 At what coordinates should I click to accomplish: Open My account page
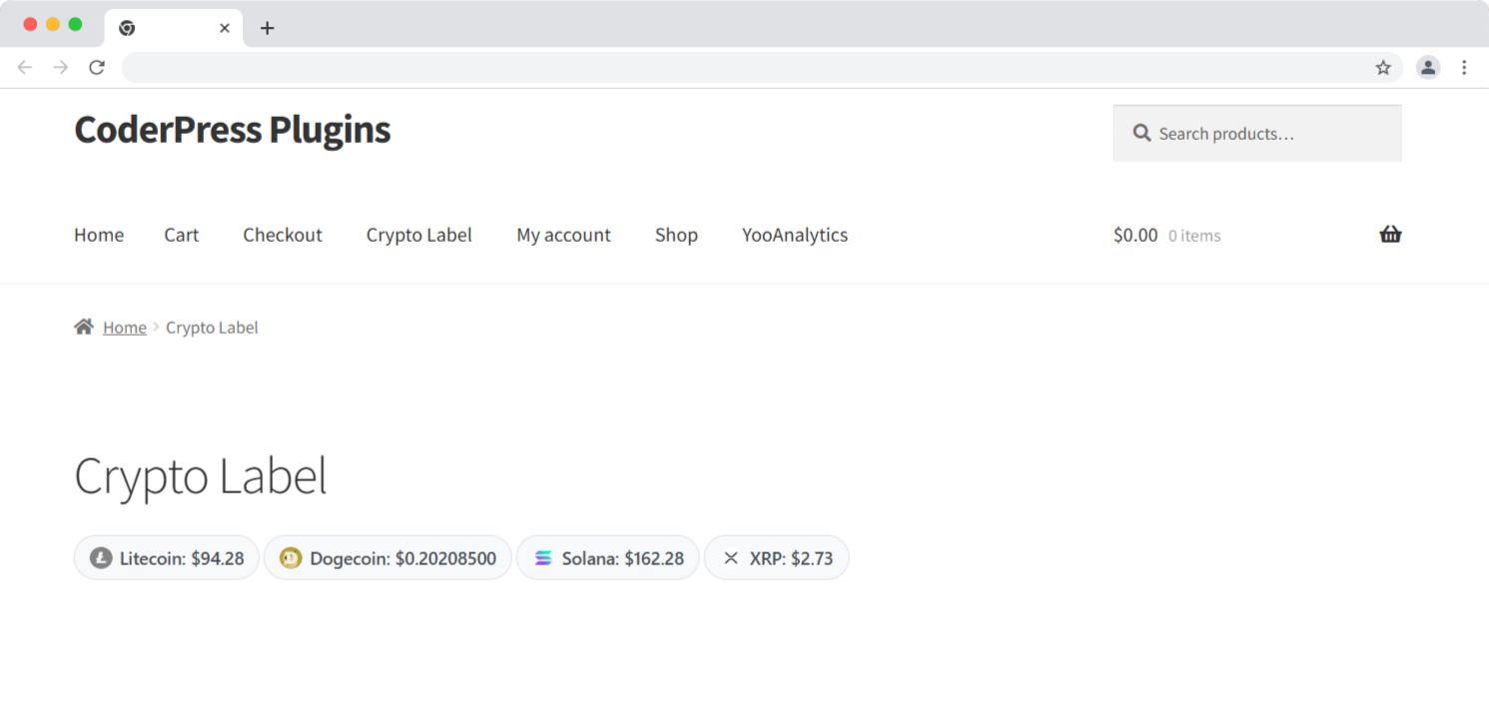(563, 235)
